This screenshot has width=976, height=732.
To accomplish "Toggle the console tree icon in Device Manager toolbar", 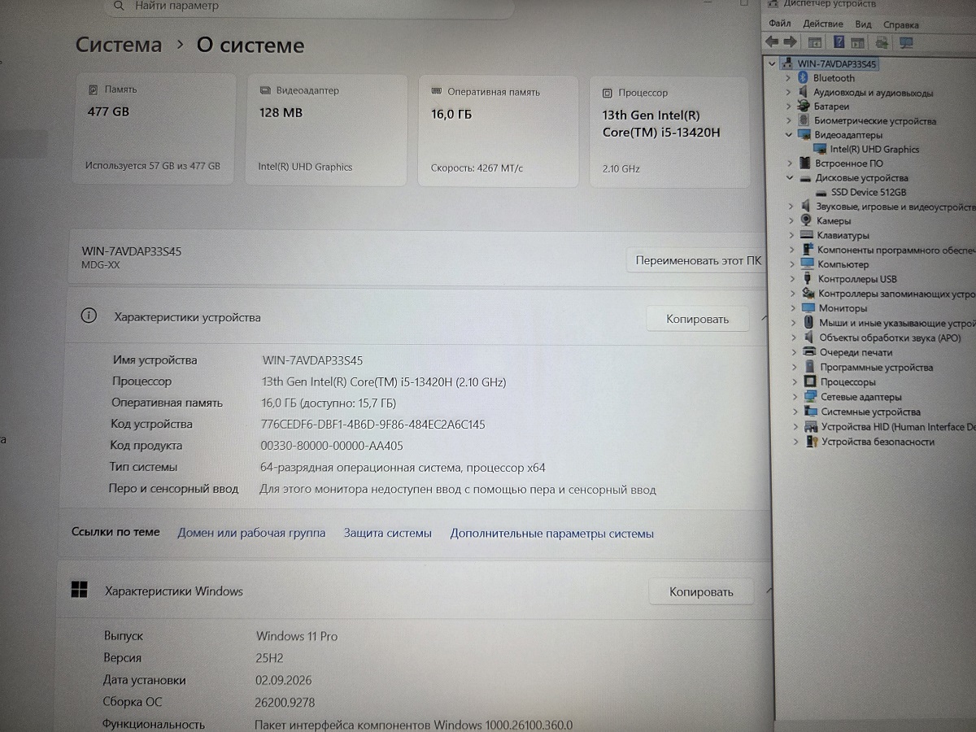I will [x=814, y=42].
